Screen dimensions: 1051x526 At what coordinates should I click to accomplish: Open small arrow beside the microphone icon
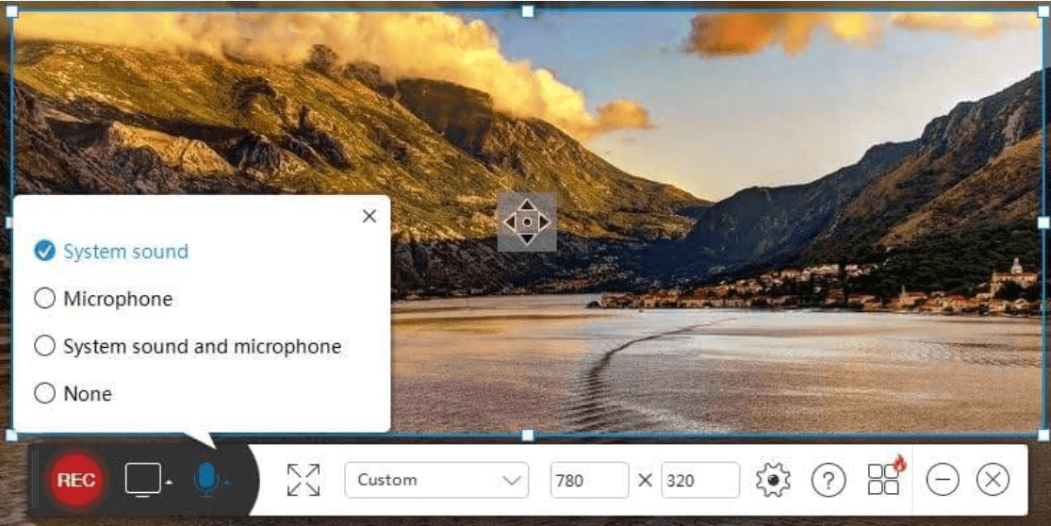pyautogui.click(x=227, y=483)
